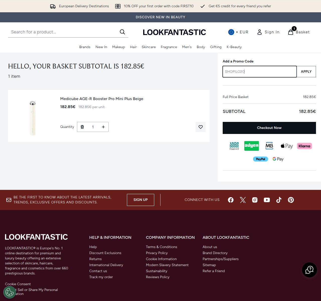This screenshot has height=301, width=321.
Task: Open the Skincare menu
Action: [x=149, y=47]
